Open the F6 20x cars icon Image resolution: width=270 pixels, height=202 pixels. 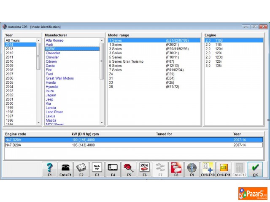point(144,170)
